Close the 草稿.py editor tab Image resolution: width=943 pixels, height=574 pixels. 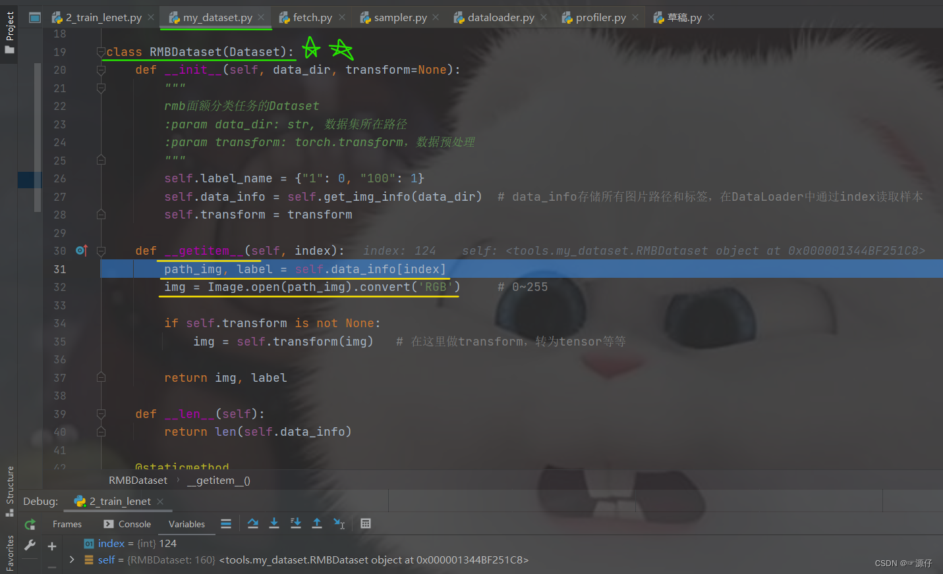tap(711, 18)
